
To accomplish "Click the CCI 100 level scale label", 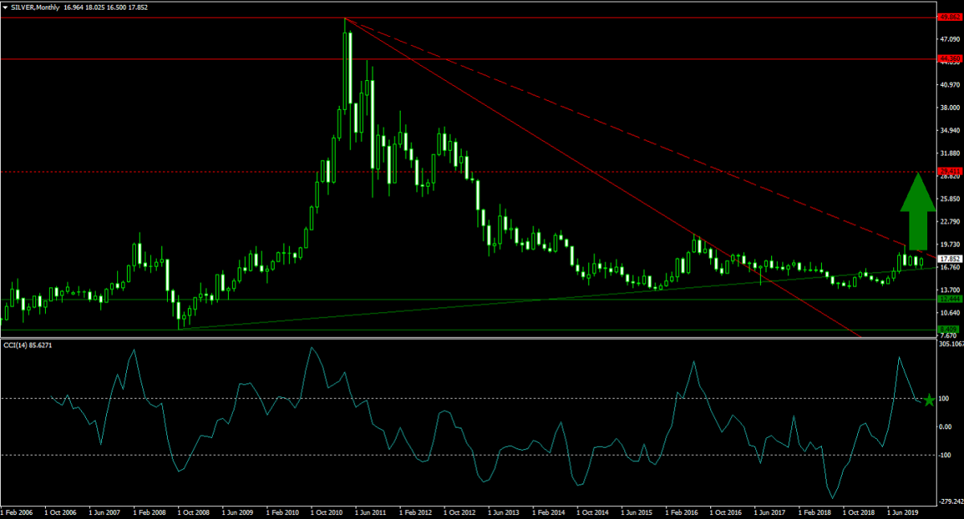I will point(946,399).
